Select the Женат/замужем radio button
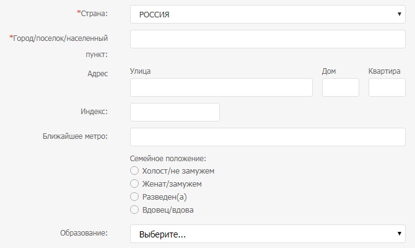 pos(134,184)
